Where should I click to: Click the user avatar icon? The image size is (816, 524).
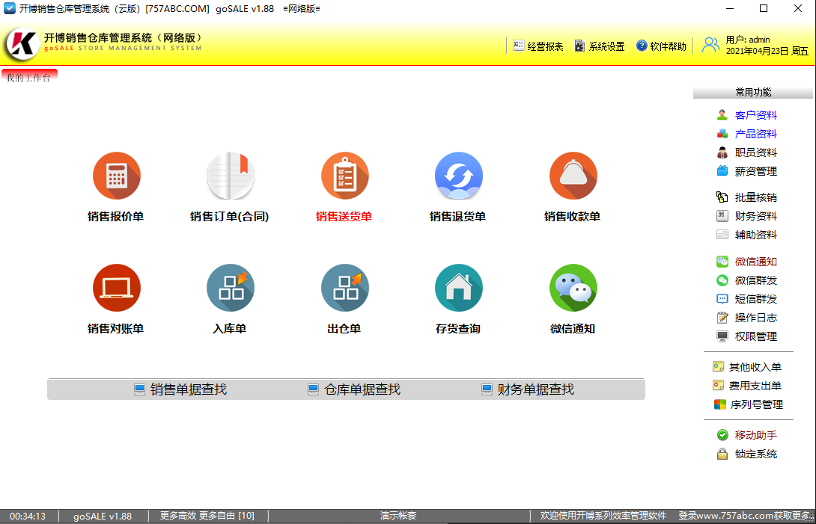coord(710,46)
